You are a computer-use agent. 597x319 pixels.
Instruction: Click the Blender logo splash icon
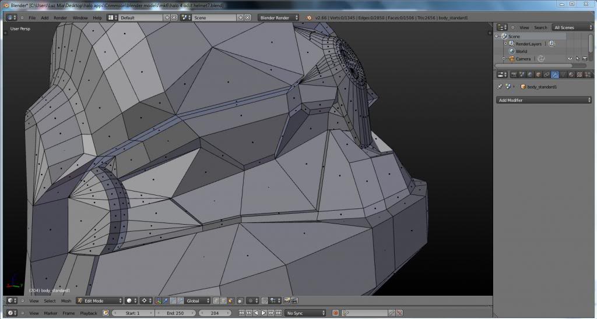(309, 17)
